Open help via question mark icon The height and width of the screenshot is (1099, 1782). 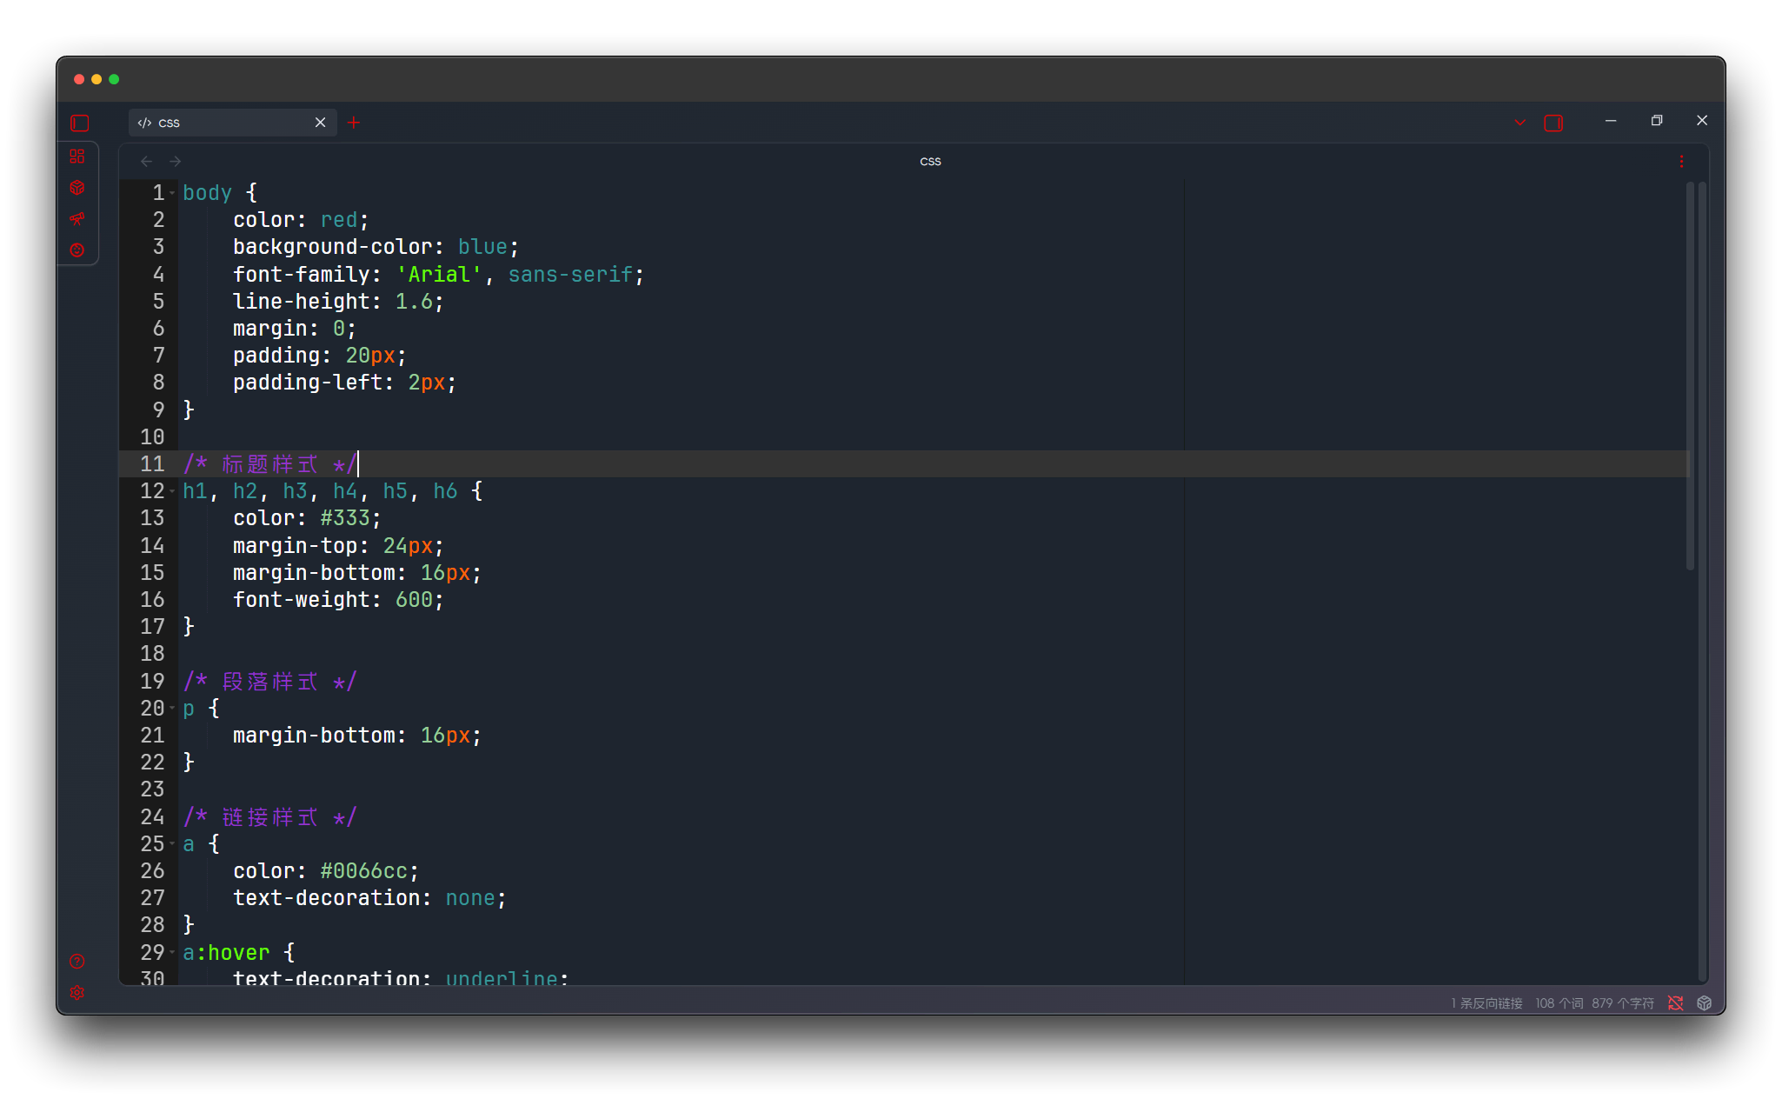77,962
